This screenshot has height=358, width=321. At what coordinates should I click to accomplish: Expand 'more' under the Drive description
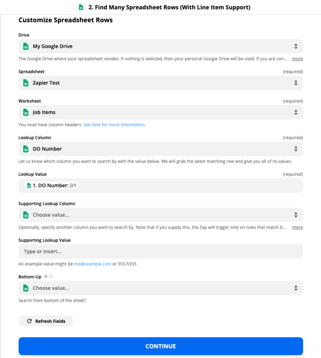(x=297, y=59)
